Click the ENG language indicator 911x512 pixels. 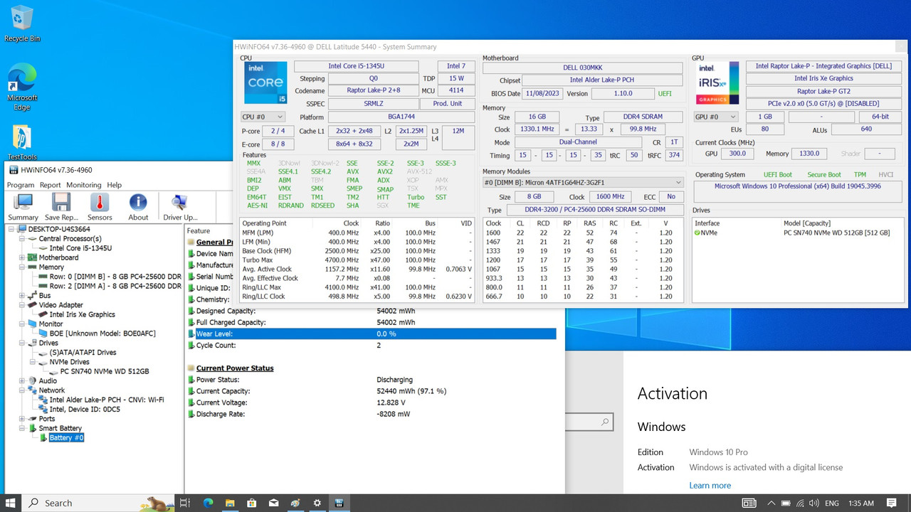(832, 503)
